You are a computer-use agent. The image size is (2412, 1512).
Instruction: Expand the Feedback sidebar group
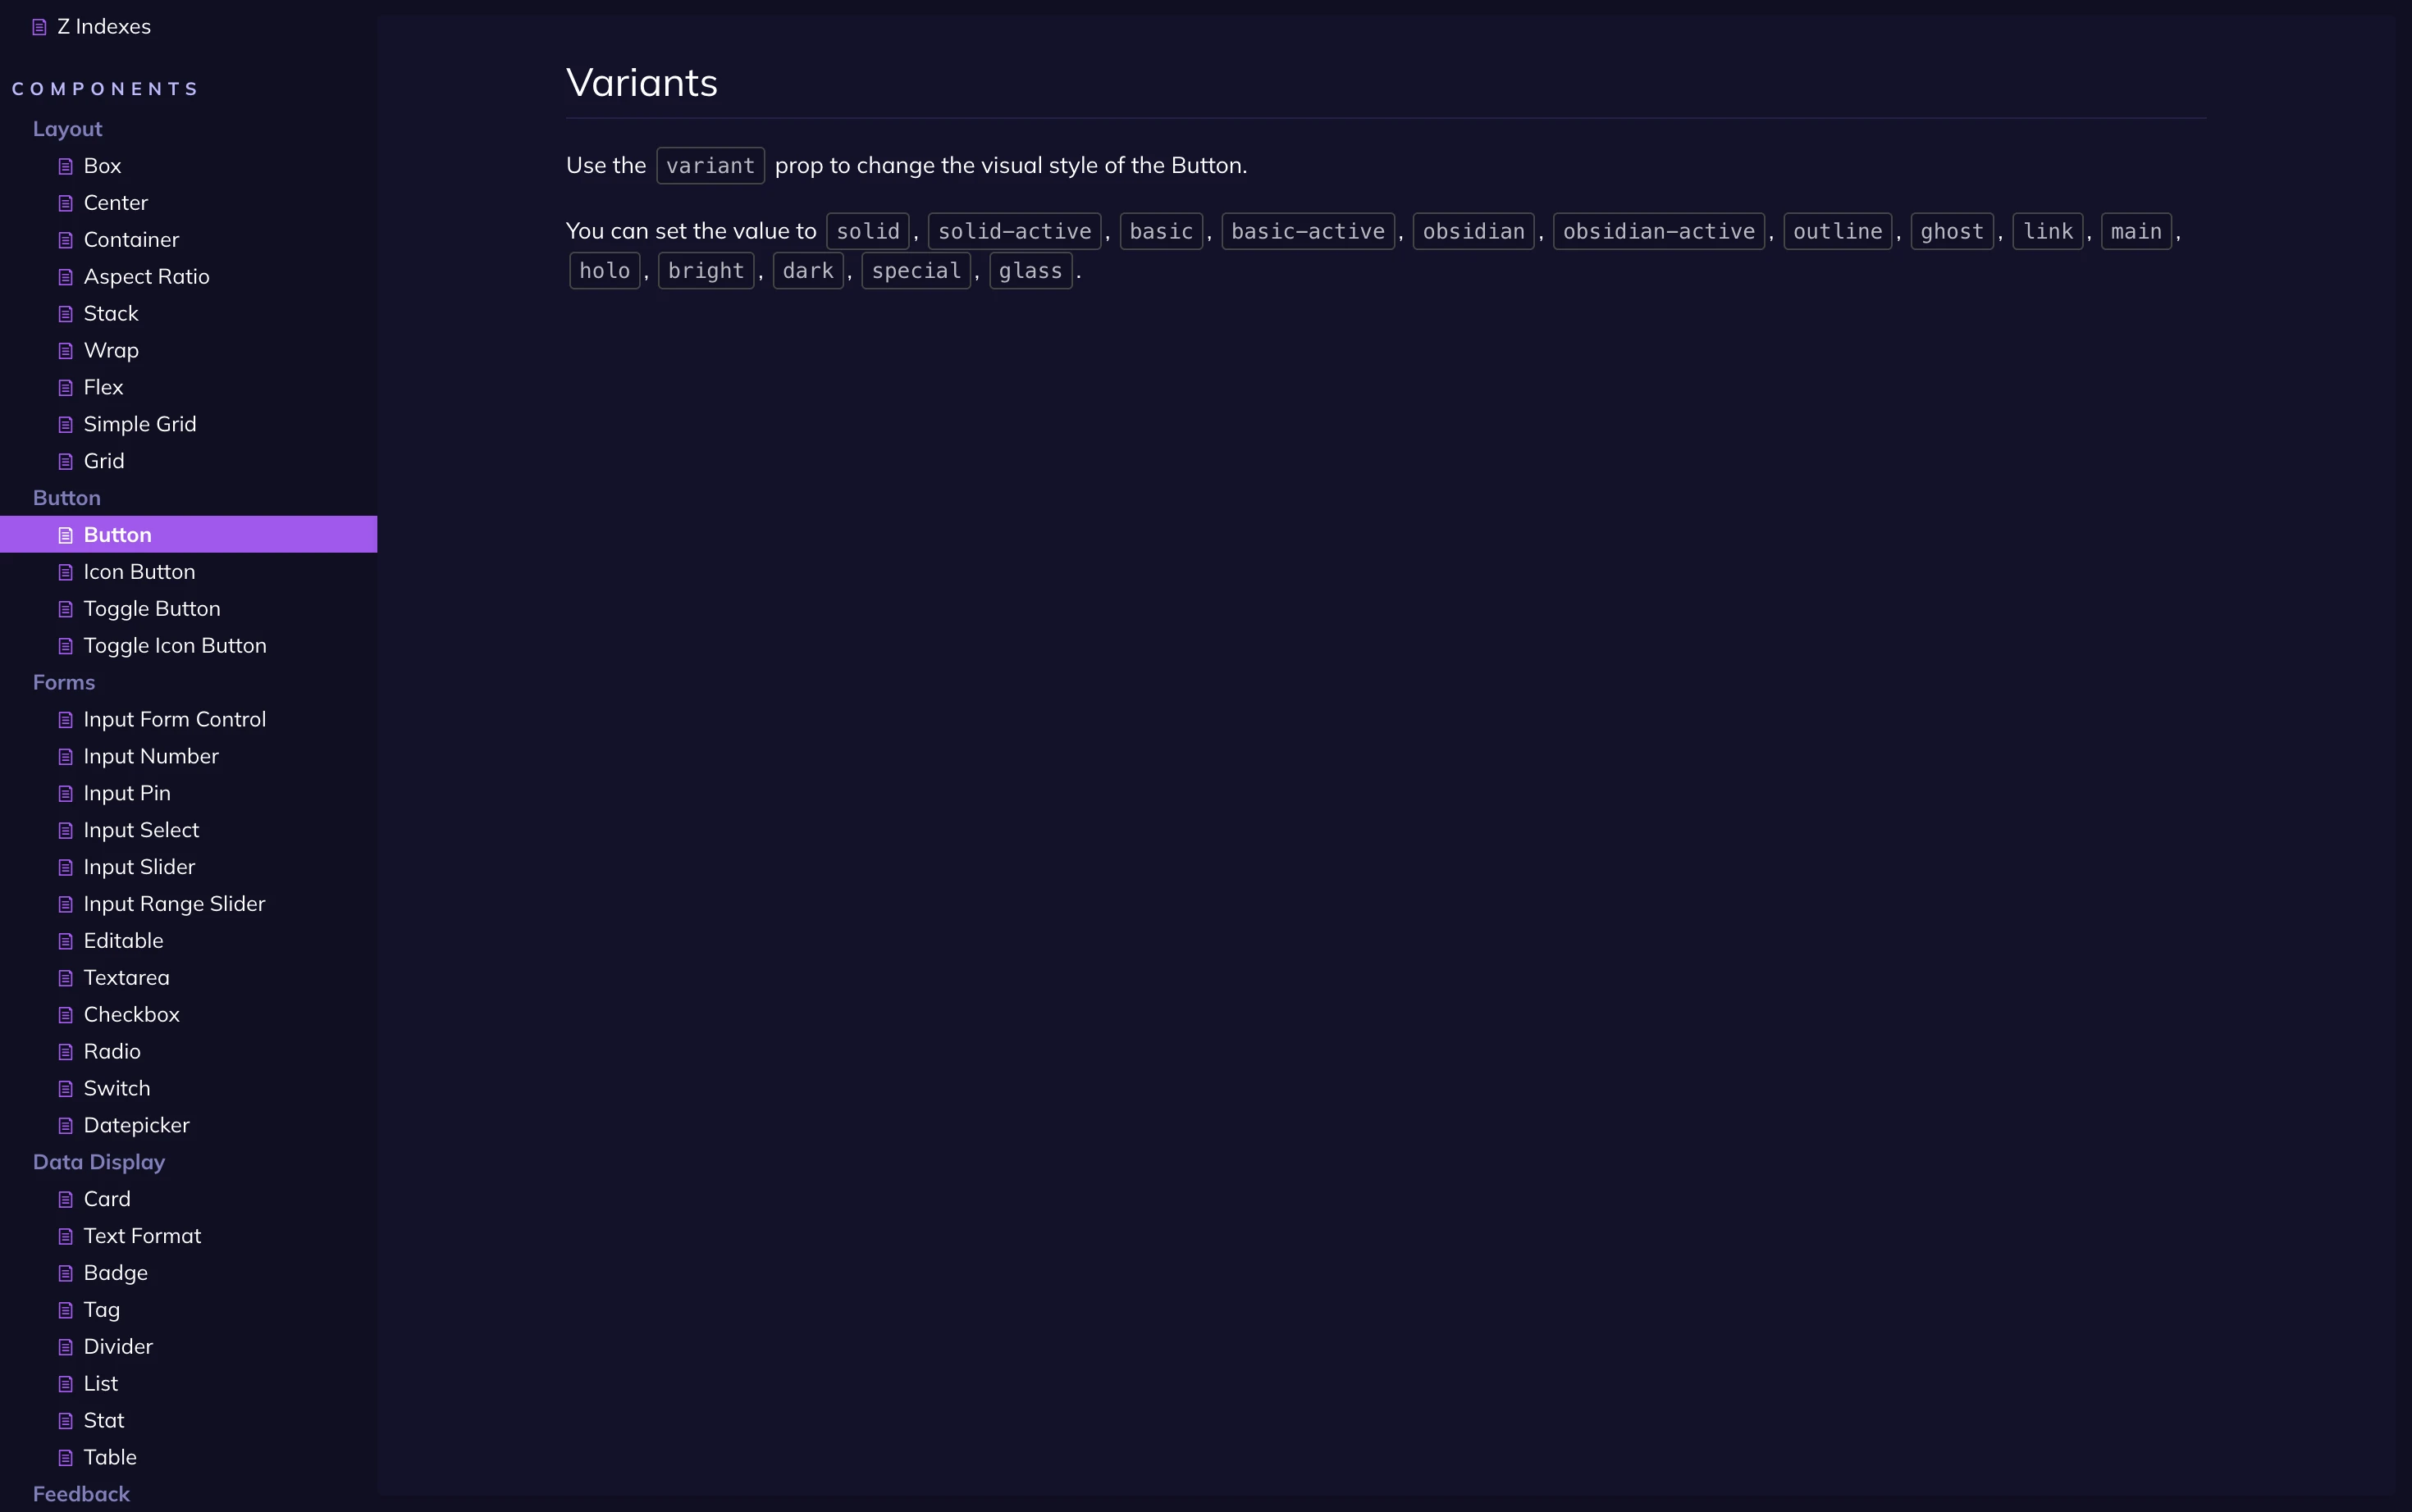pos(81,1494)
